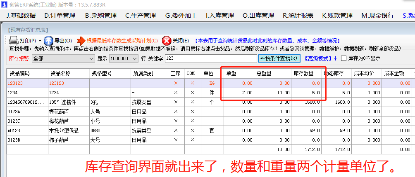Click the 高级模式 link
The image size is (415, 177).
(x=317, y=58)
